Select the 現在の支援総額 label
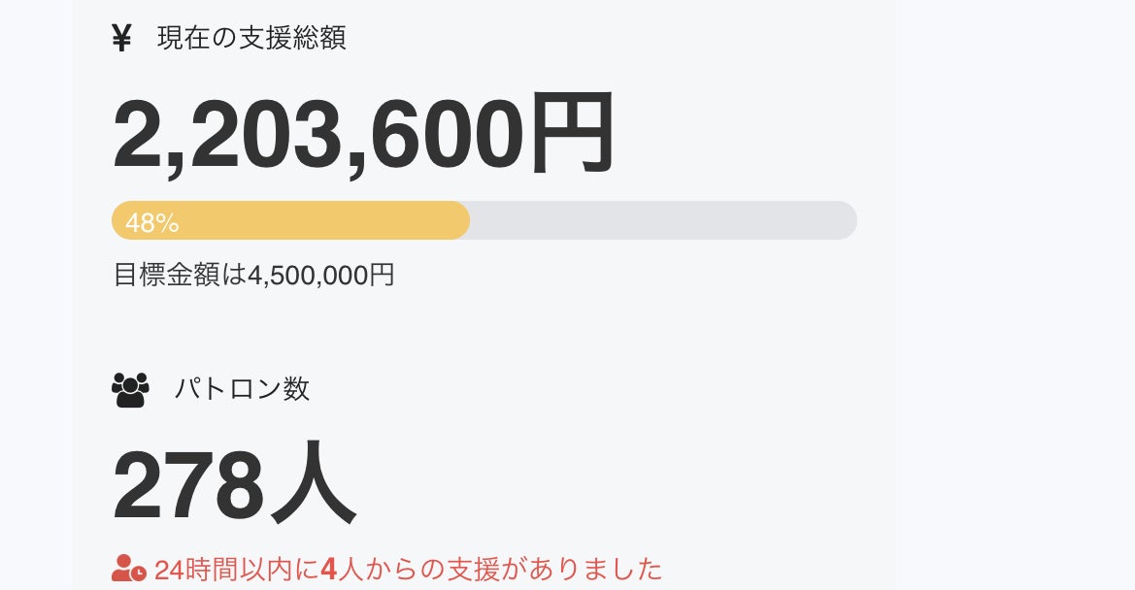 [x=251, y=39]
